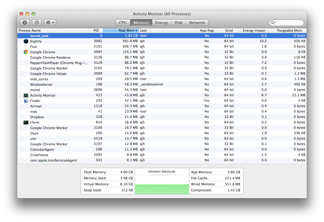Click Nightly's 391.8 MB memory cell

[130, 41]
